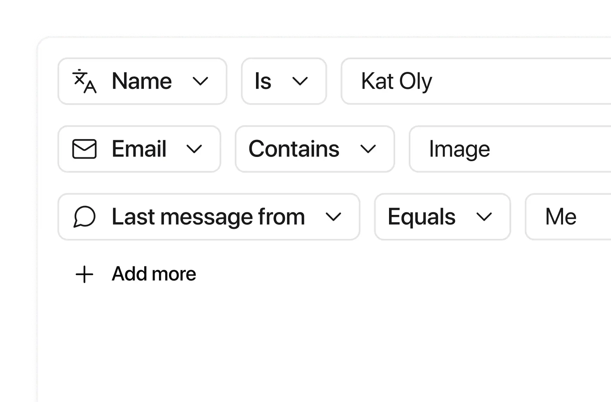Expand the Last message from chevron
This screenshot has height=402, width=611.
(x=333, y=217)
